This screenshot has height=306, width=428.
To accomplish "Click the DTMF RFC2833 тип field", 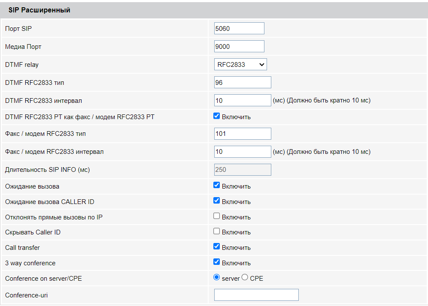I will pyautogui.click(x=243, y=82).
